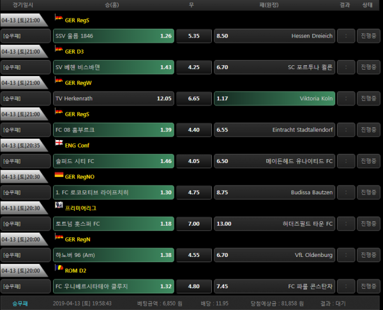The image size is (383, 310).
Task: Pick the 5.35 draw odds for SSV 울름
Action: (x=194, y=36)
